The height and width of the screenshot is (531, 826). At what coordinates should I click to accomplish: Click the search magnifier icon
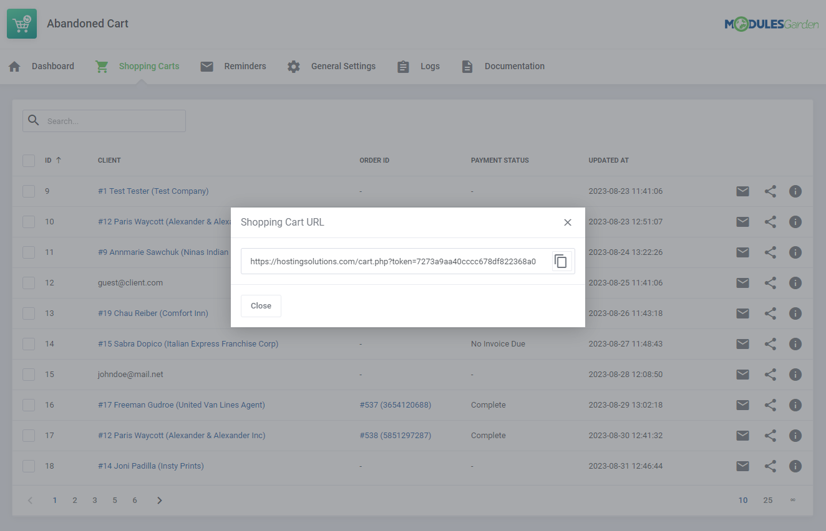click(33, 120)
